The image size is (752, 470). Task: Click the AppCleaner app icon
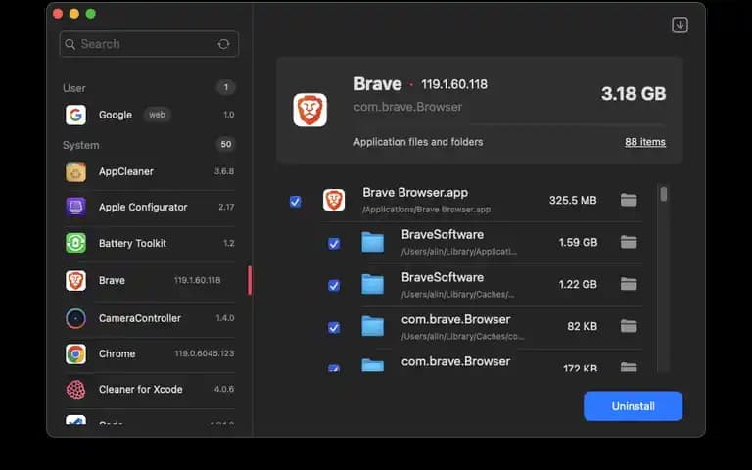click(x=75, y=171)
